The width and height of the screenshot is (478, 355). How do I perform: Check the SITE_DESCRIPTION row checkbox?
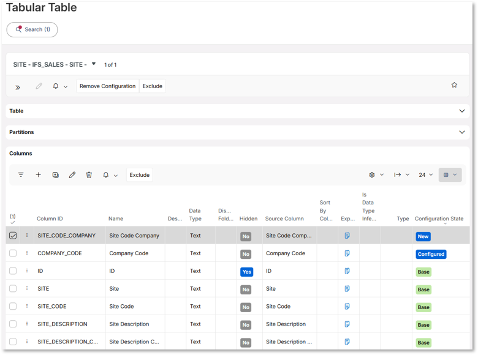[x=13, y=324]
